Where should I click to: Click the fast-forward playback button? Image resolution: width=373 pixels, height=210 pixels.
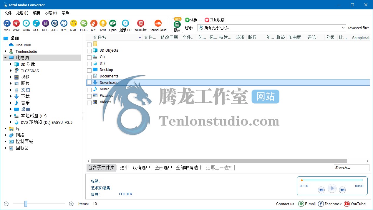pyautogui.click(x=342, y=190)
